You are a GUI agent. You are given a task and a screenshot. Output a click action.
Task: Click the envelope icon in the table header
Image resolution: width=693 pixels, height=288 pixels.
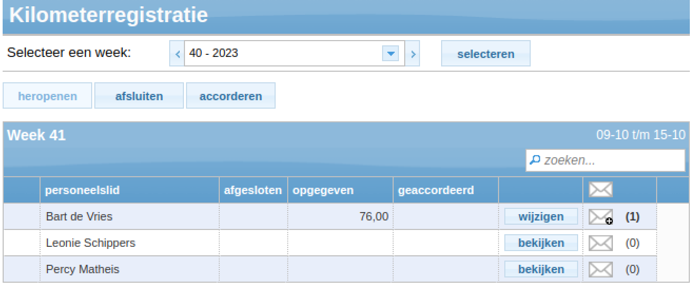tap(600, 190)
